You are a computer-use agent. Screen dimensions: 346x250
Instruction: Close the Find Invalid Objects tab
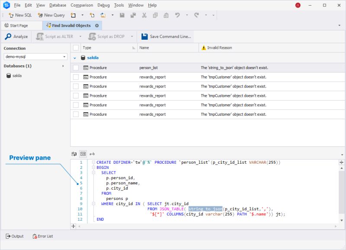point(97,25)
